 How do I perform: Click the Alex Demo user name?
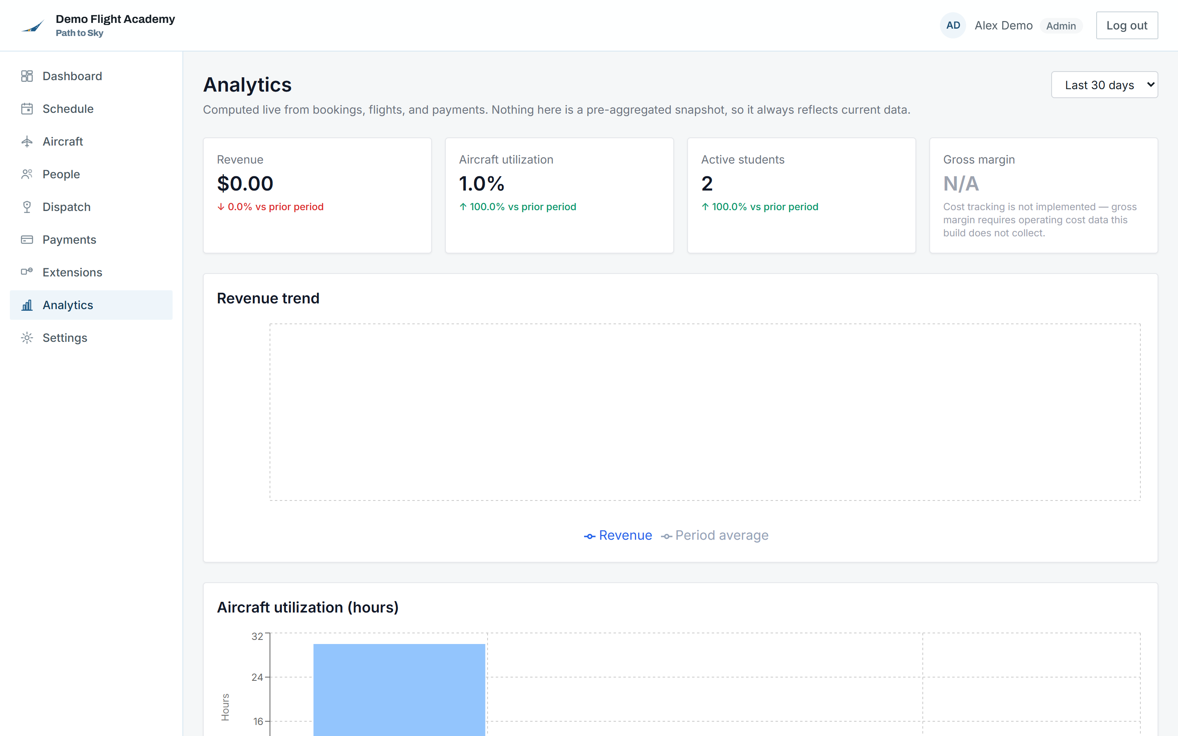pyautogui.click(x=1003, y=25)
